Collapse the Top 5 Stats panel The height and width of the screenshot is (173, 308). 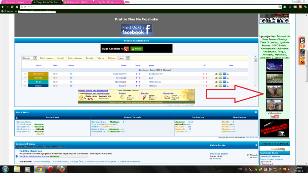tap(256, 112)
